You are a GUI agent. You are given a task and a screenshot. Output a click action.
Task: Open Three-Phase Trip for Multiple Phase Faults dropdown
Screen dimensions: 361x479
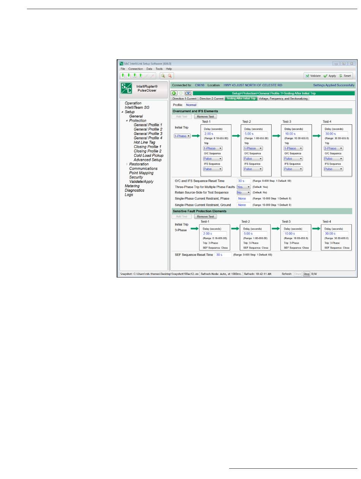coord(244,187)
